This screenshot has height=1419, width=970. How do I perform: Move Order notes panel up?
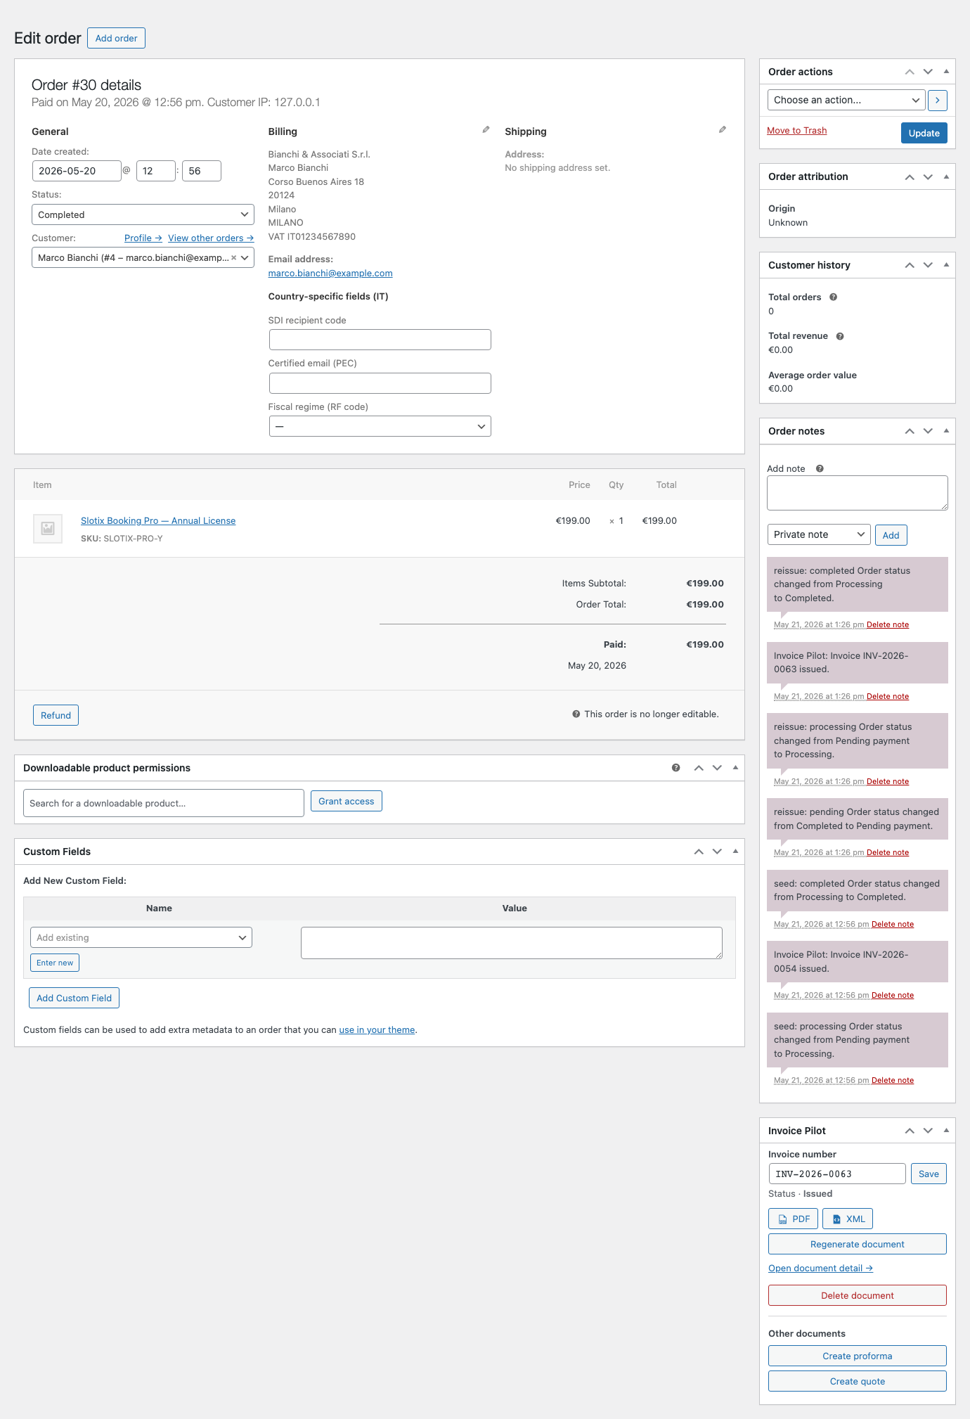[910, 431]
